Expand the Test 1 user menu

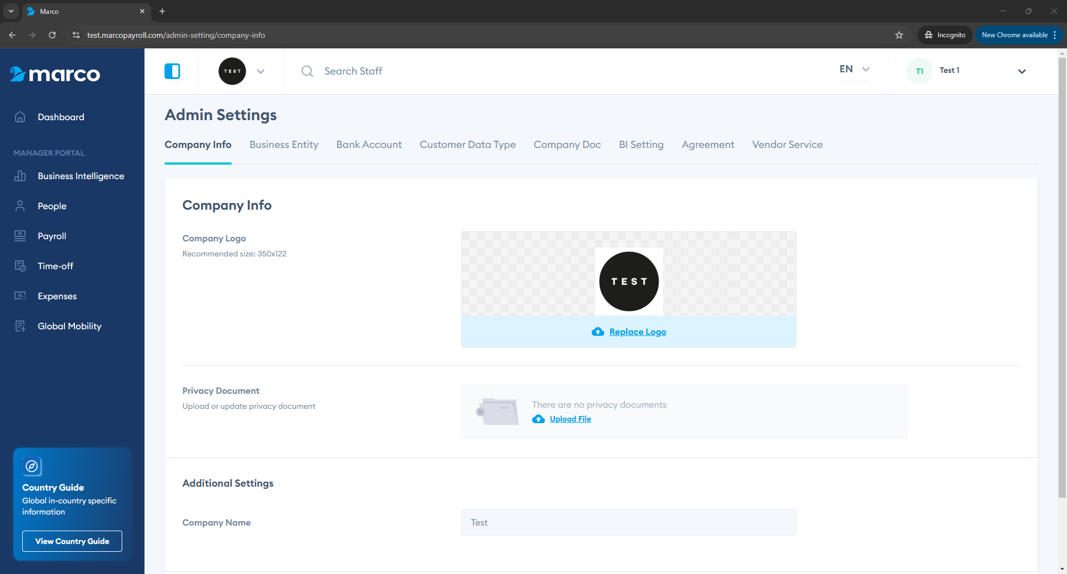click(1021, 71)
